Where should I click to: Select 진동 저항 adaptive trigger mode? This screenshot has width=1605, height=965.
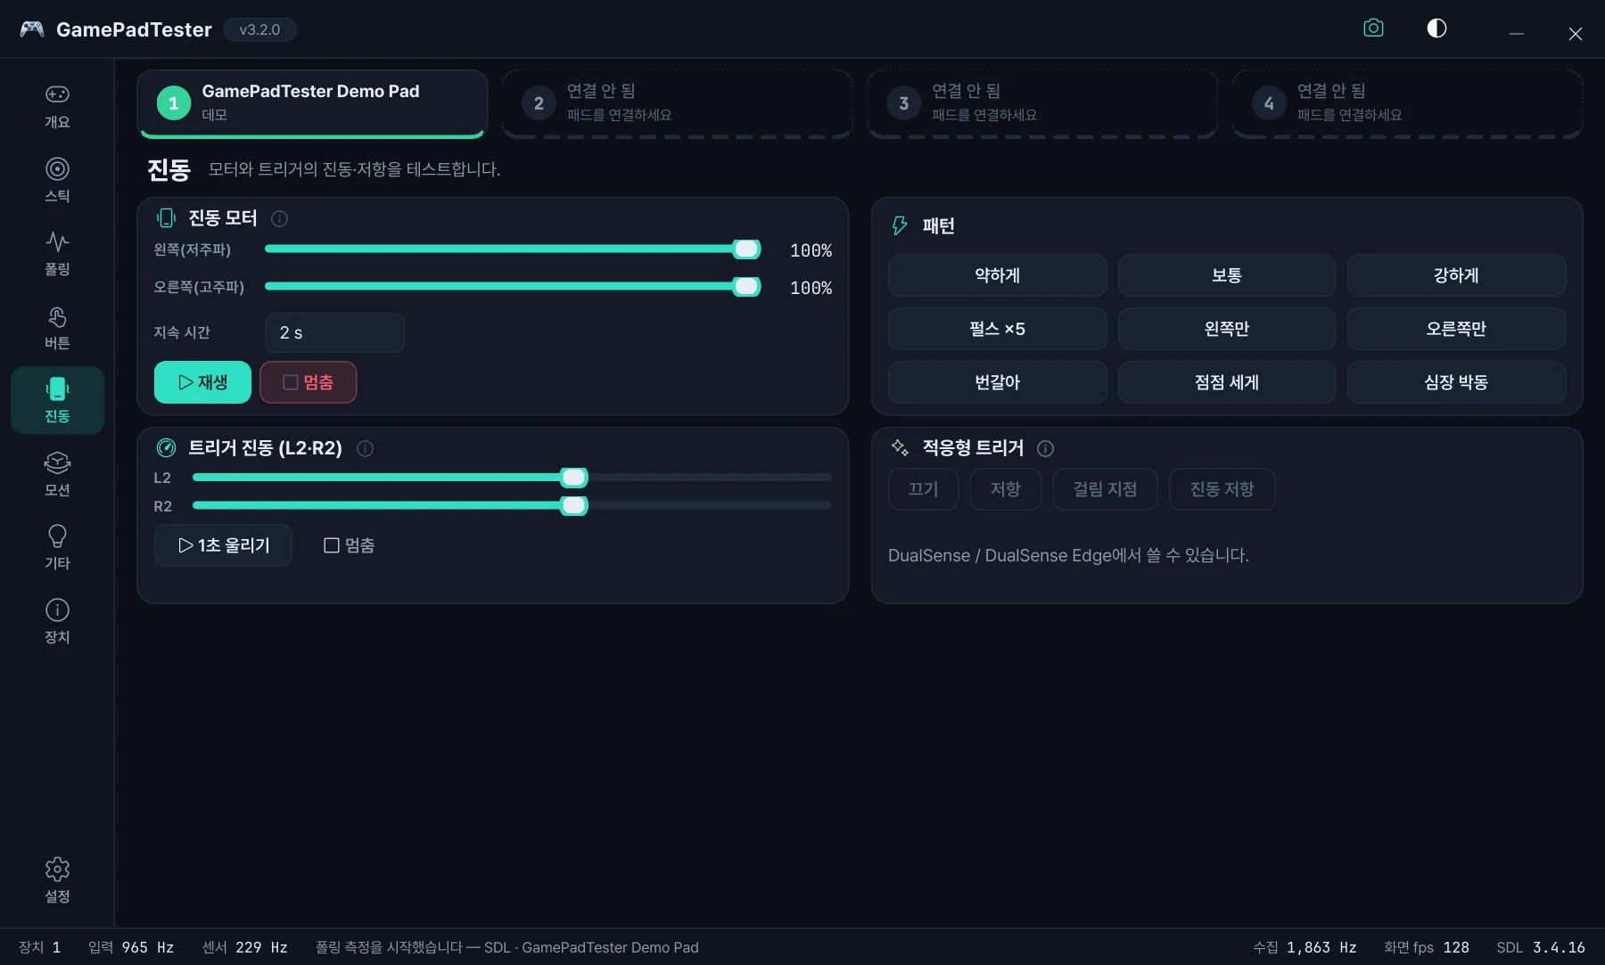(x=1222, y=489)
